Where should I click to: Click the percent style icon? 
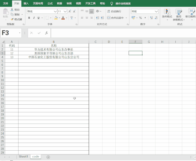pos(140,18)
